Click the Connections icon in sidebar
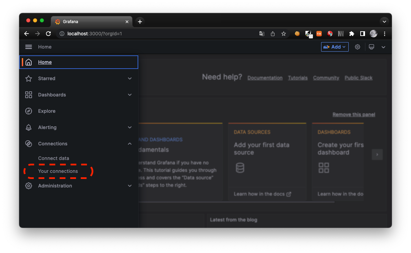The height and width of the screenshot is (253, 411). (29, 144)
